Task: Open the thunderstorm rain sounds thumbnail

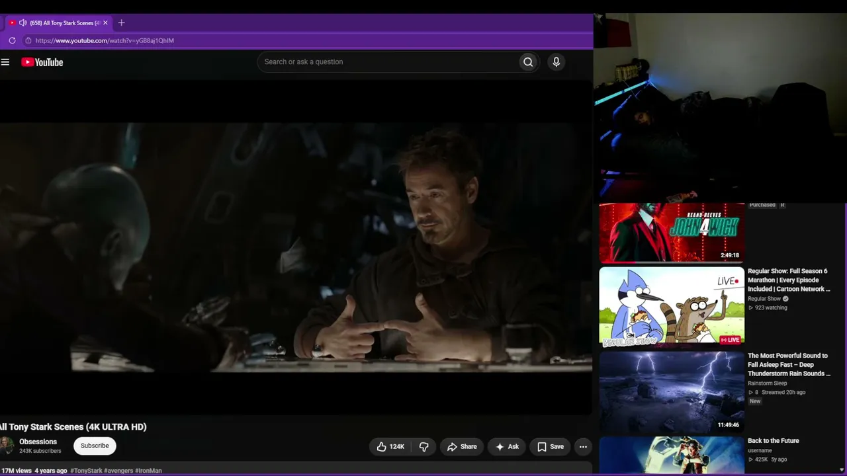Action: tap(672, 391)
